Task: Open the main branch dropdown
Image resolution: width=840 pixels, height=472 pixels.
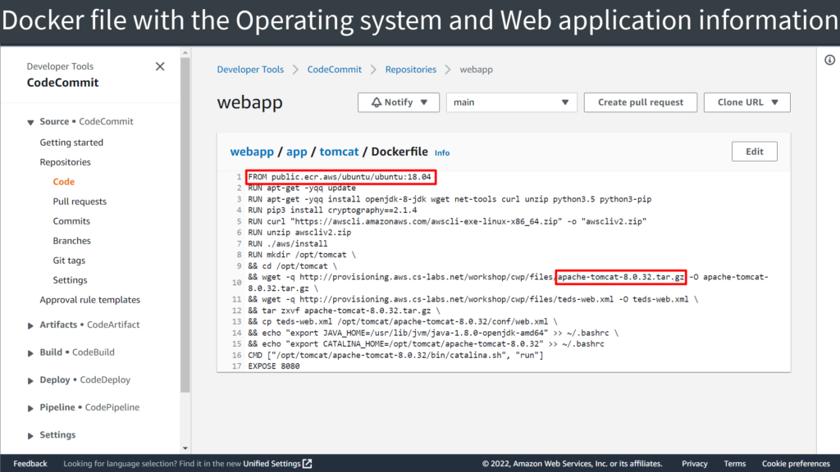Action: [511, 102]
